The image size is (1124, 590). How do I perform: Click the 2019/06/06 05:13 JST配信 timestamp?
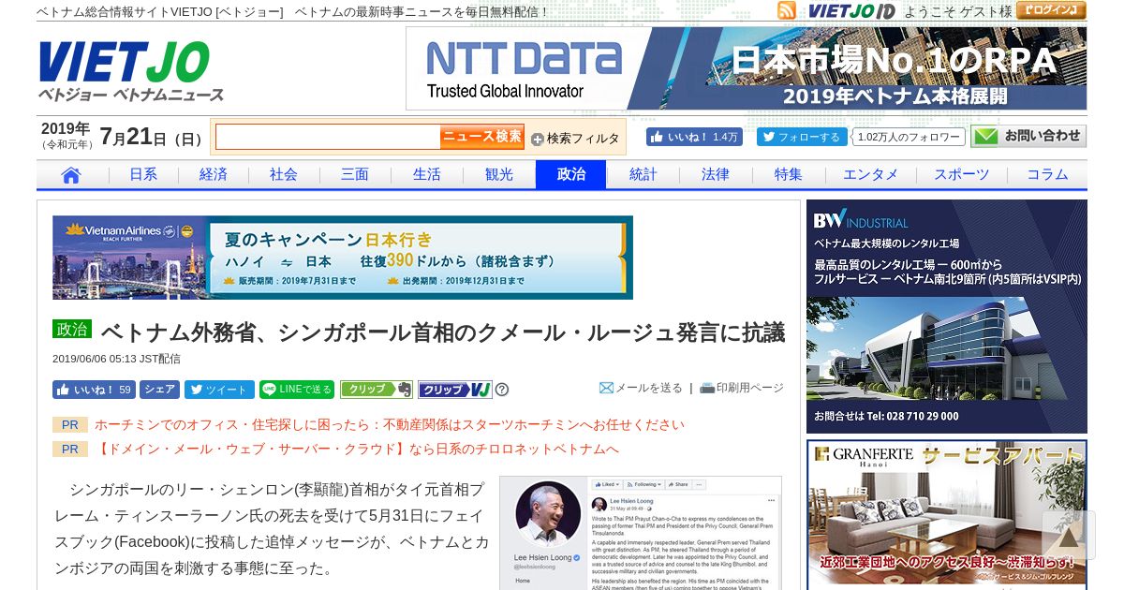point(116,359)
